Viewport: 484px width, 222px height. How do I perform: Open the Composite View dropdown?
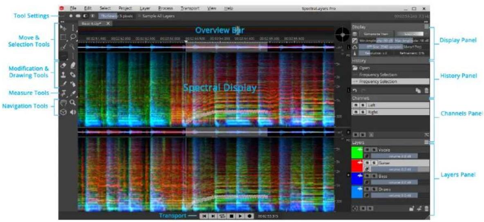(376, 34)
